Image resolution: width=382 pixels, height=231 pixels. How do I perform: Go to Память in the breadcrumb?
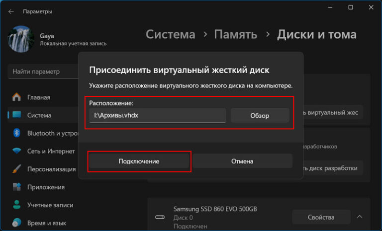(235, 34)
